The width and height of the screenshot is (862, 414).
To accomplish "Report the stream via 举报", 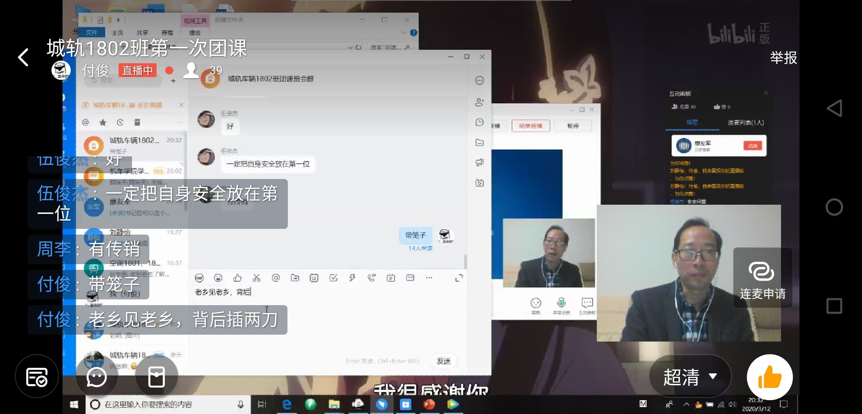I will 783,58.
